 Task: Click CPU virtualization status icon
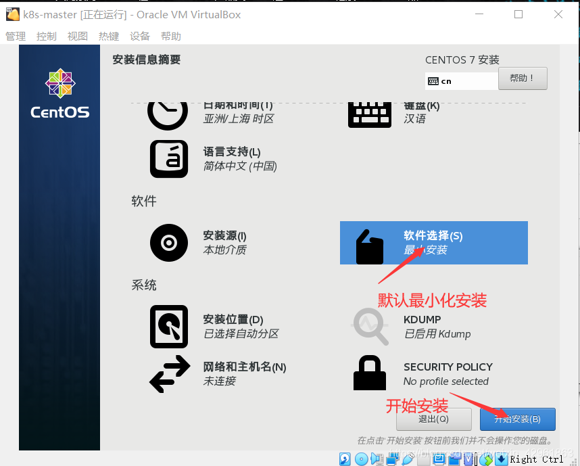point(468,459)
